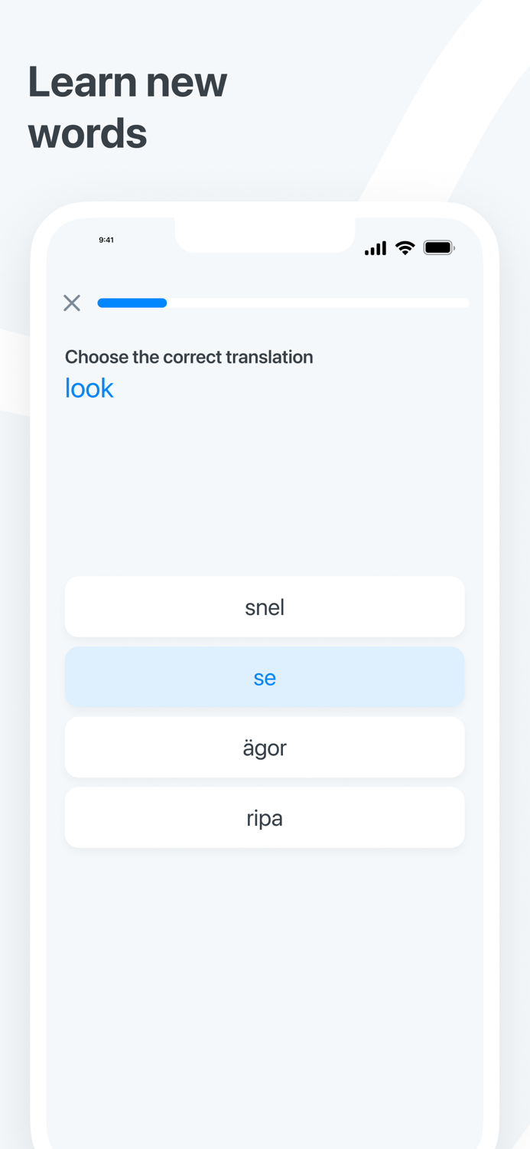Select the answer 'snel'
Viewport: 530px width, 1149px height.
point(265,607)
